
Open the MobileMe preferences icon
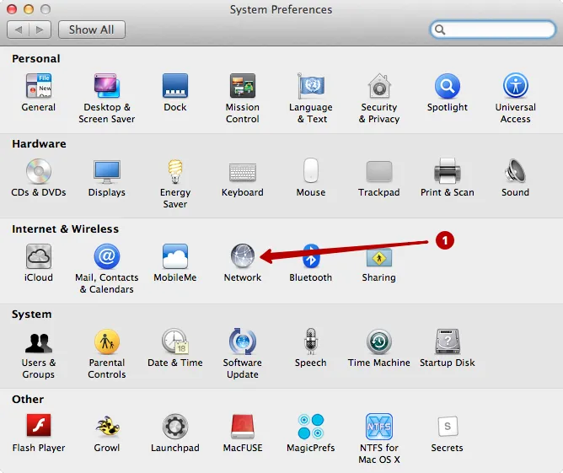[174, 256]
